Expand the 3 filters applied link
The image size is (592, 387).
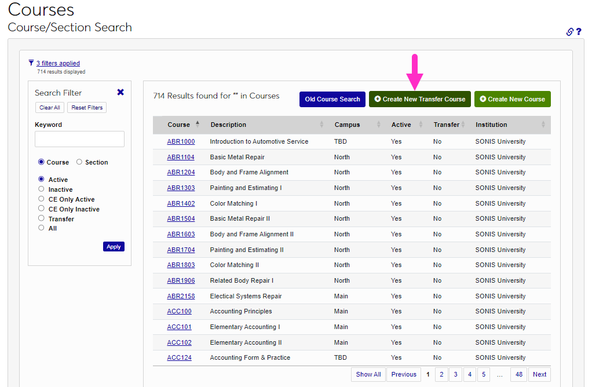click(58, 63)
